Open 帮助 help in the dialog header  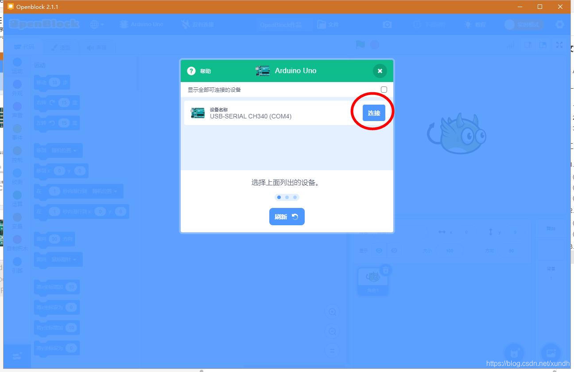click(199, 71)
